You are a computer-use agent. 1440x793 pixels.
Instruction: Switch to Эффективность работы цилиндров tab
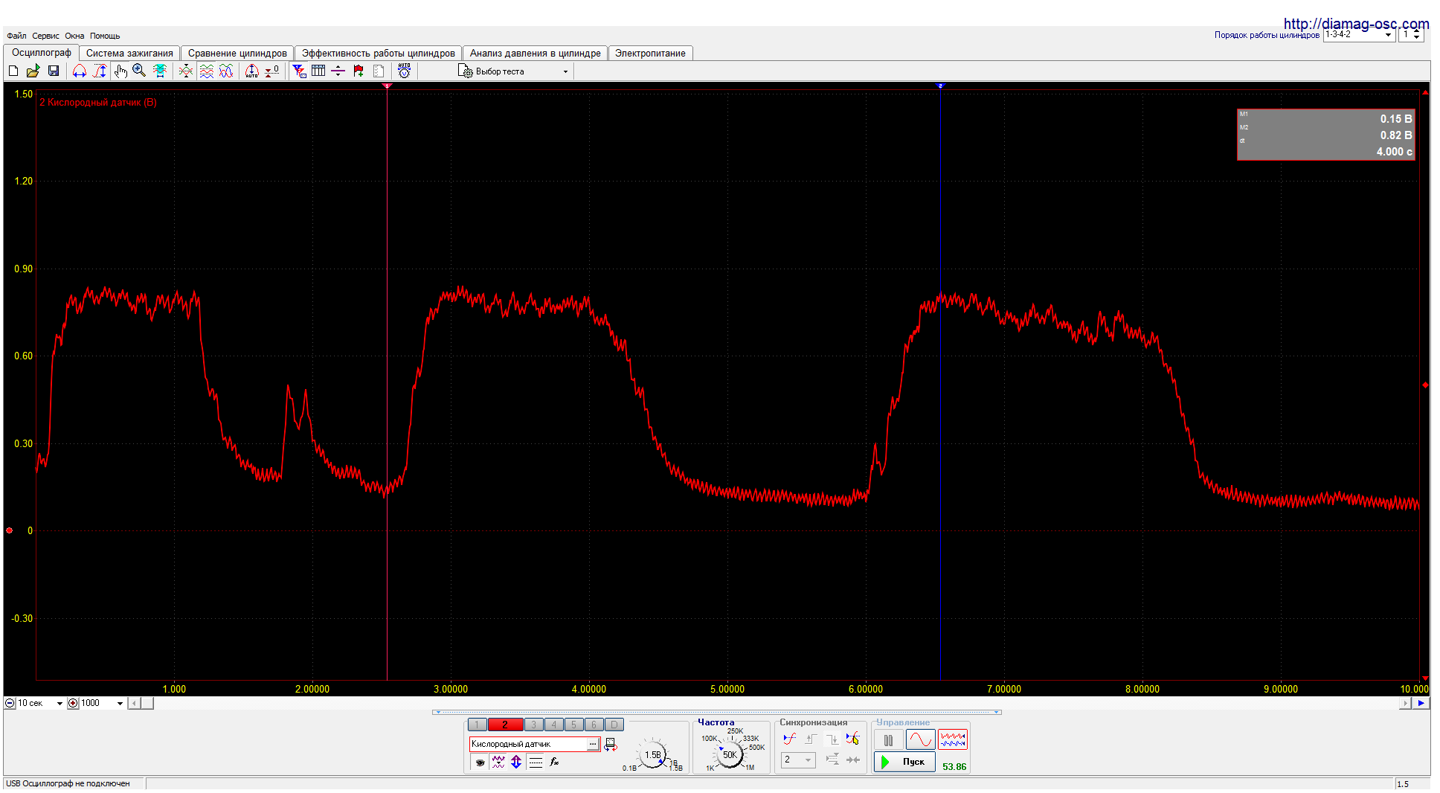click(378, 53)
